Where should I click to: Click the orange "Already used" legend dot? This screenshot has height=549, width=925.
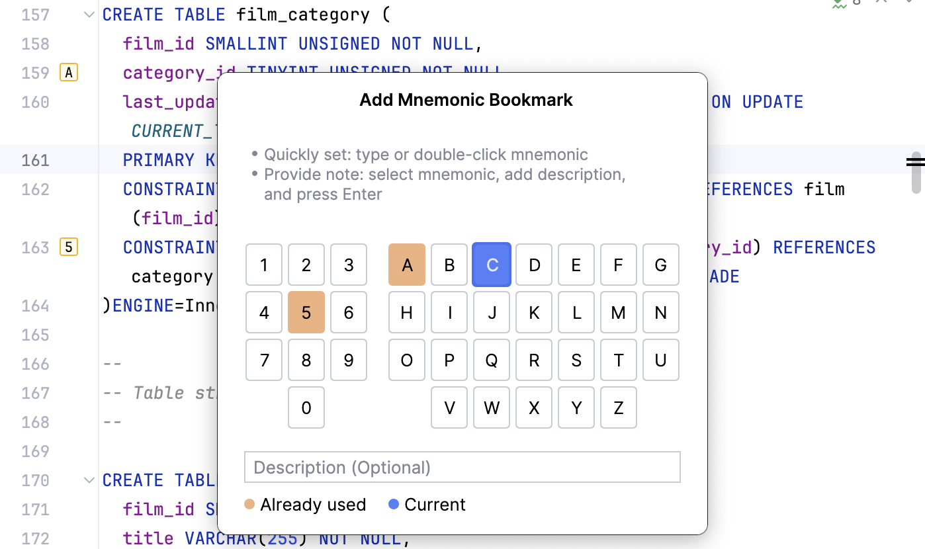pos(249,505)
